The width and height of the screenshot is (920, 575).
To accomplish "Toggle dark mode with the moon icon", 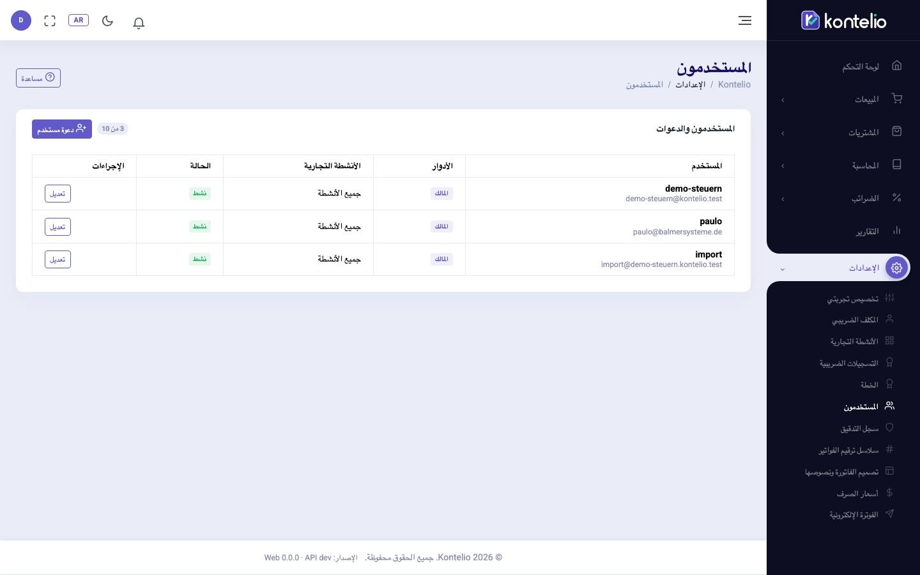I will click(107, 20).
